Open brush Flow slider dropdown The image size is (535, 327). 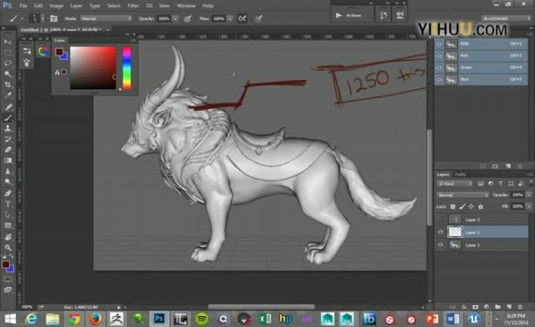coord(230,18)
